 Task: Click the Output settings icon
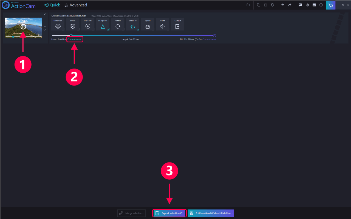[x=177, y=26]
